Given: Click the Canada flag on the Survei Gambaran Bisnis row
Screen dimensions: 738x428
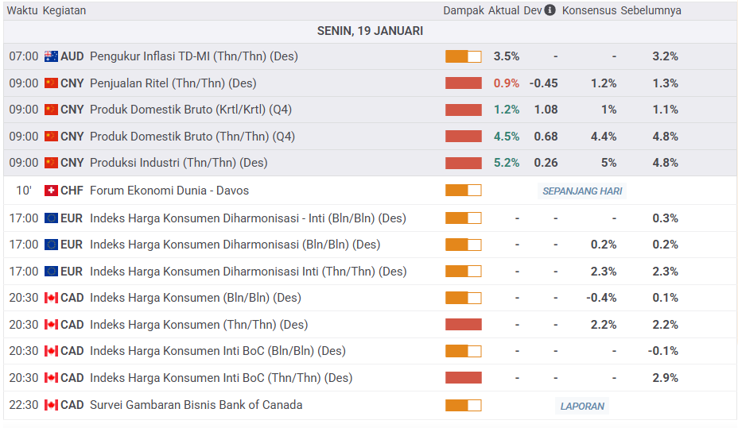Looking at the screenshot, I should click(52, 405).
